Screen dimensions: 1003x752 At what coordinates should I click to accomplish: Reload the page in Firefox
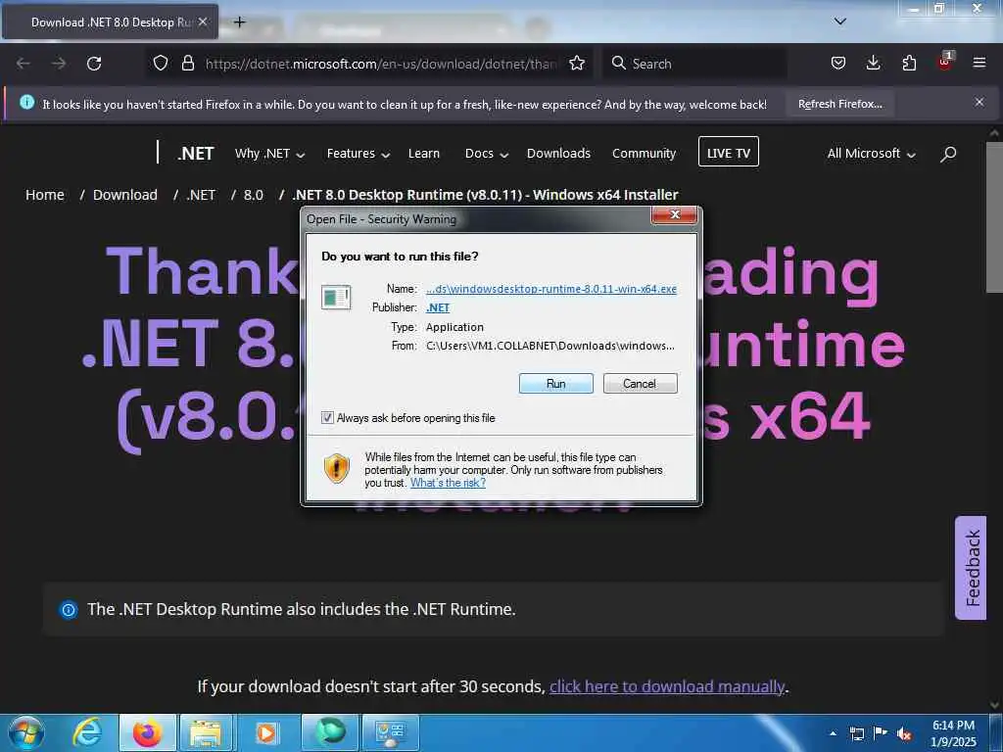tap(94, 64)
